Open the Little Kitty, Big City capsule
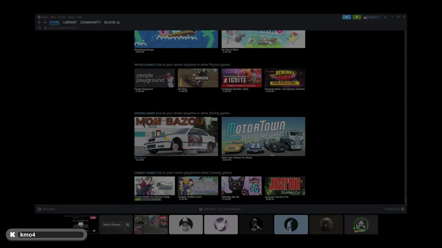442x248 pixels. [x=241, y=186]
